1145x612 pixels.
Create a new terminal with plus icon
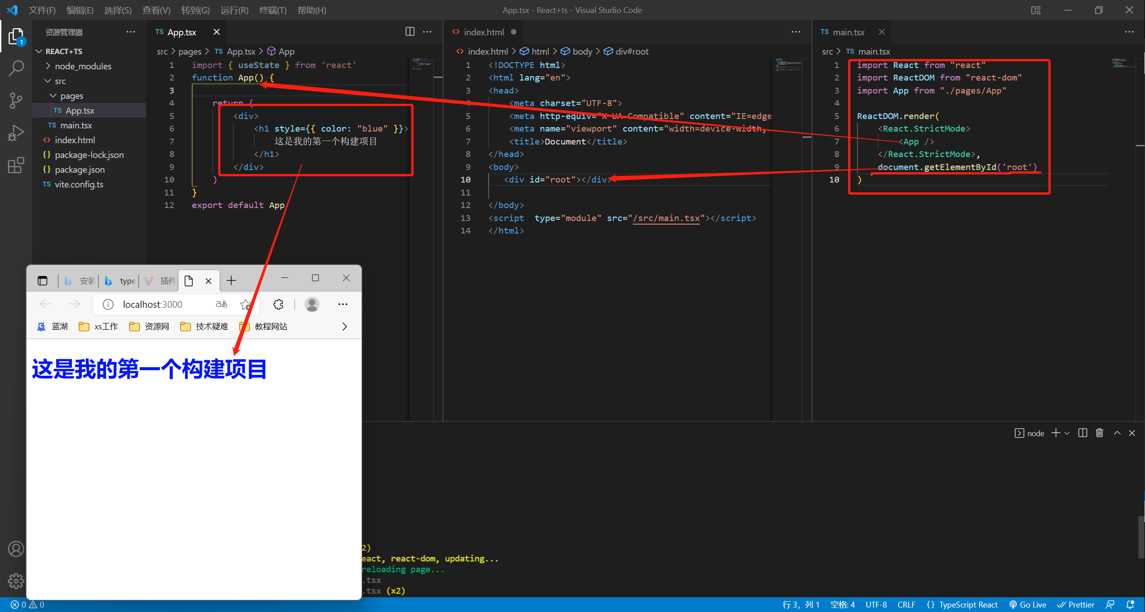coord(1056,433)
